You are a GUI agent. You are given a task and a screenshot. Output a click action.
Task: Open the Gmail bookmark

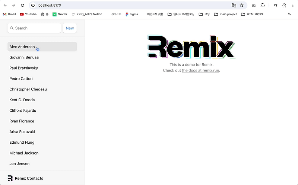(x=9, y=14)
